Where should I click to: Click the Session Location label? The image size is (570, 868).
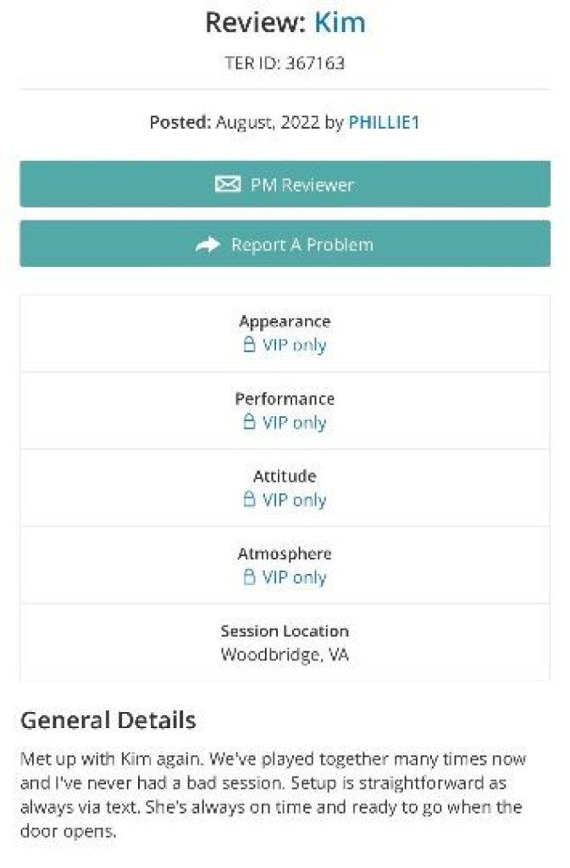point(285,631)
